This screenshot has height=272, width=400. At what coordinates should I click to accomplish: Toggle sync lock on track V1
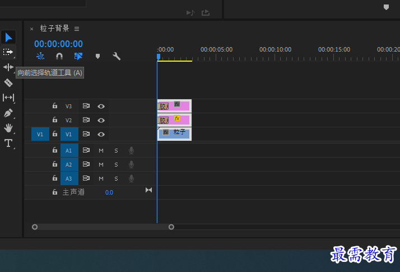click(x=86, y=134)
